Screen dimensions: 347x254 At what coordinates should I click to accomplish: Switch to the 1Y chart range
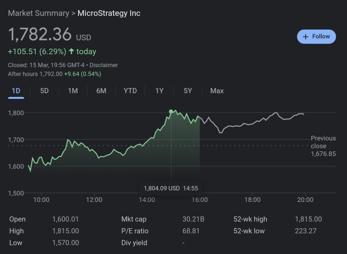click(159, 91)
